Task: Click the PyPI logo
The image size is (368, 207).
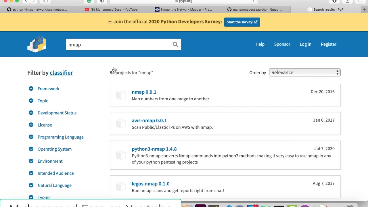Action: (37, 44)
